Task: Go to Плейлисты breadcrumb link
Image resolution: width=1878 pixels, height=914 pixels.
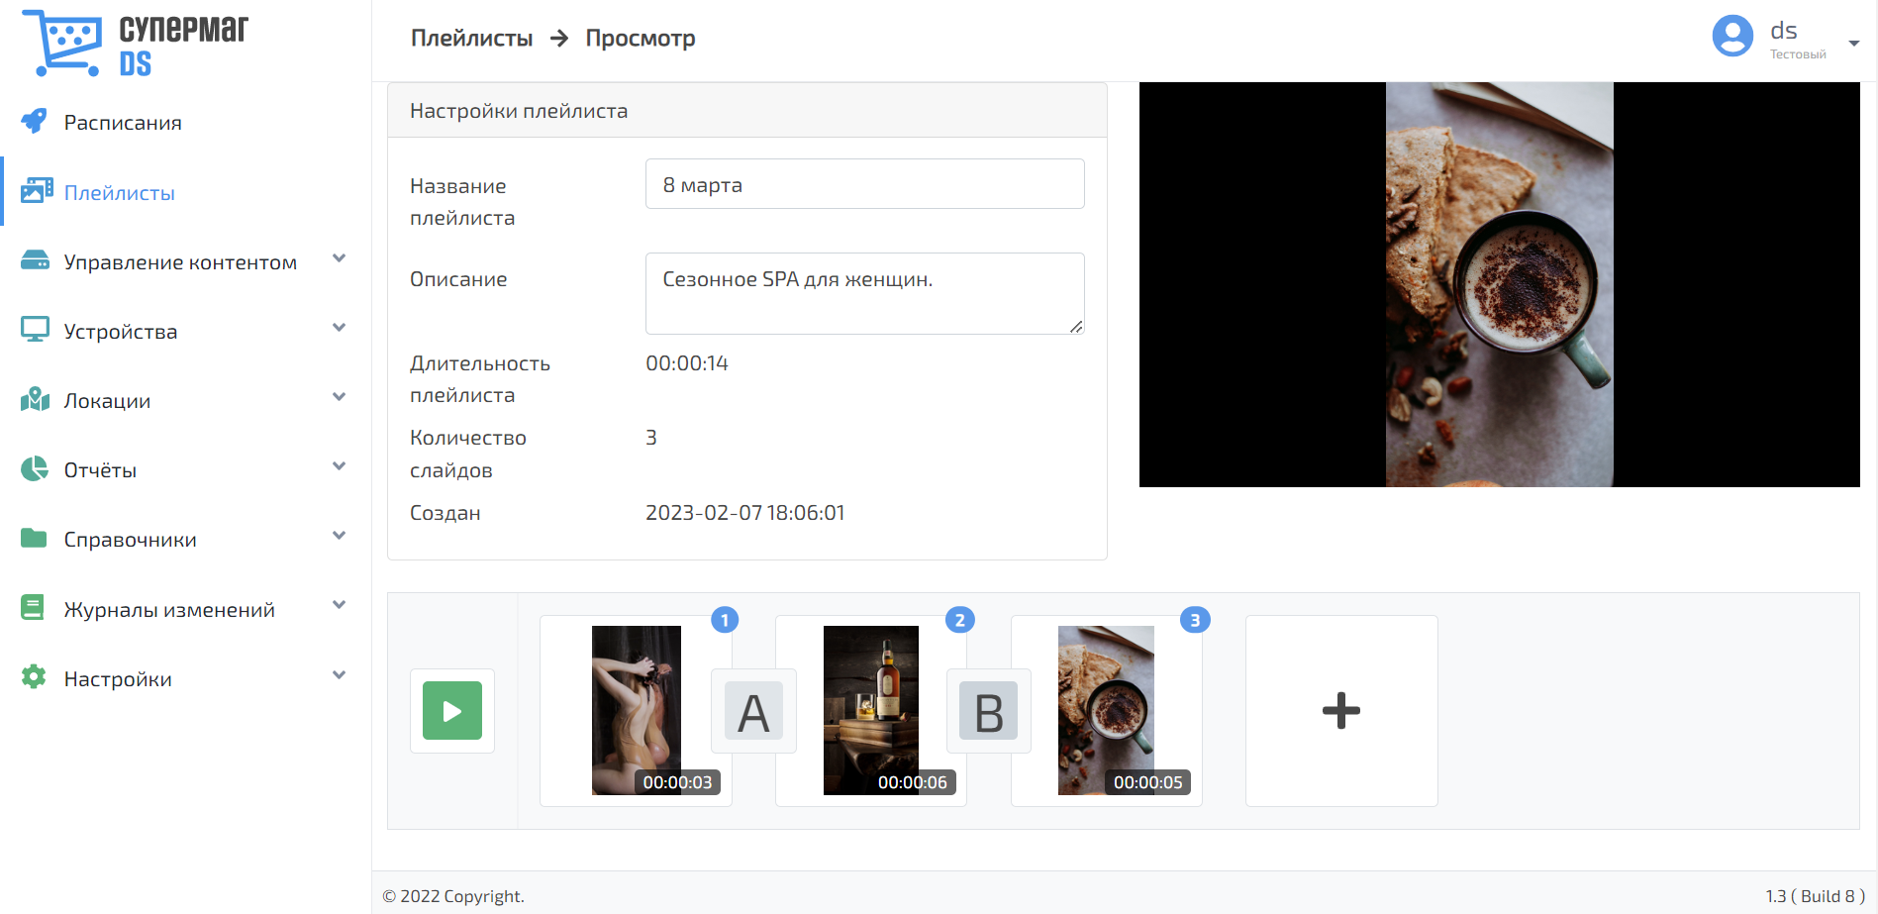Action: [x=471, y=39]
